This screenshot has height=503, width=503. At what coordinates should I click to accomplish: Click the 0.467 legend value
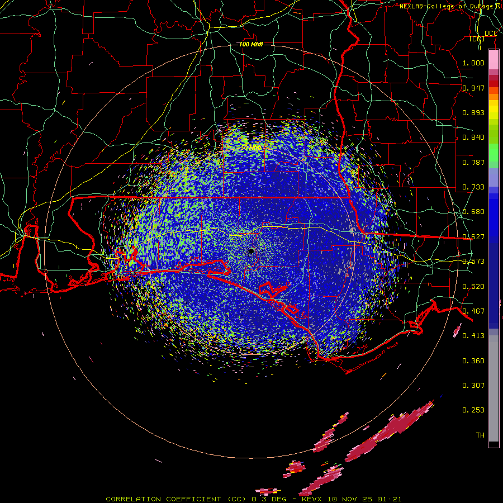[473, 311]
